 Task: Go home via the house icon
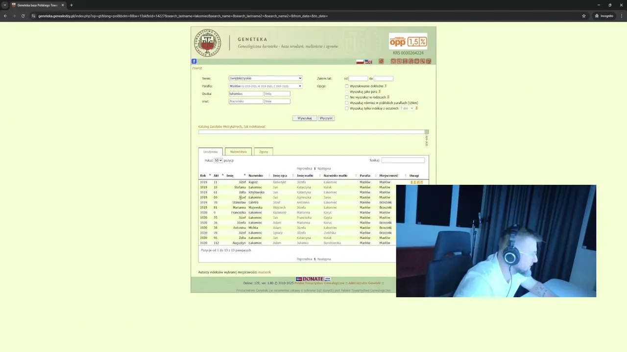(x=381, y=61)
